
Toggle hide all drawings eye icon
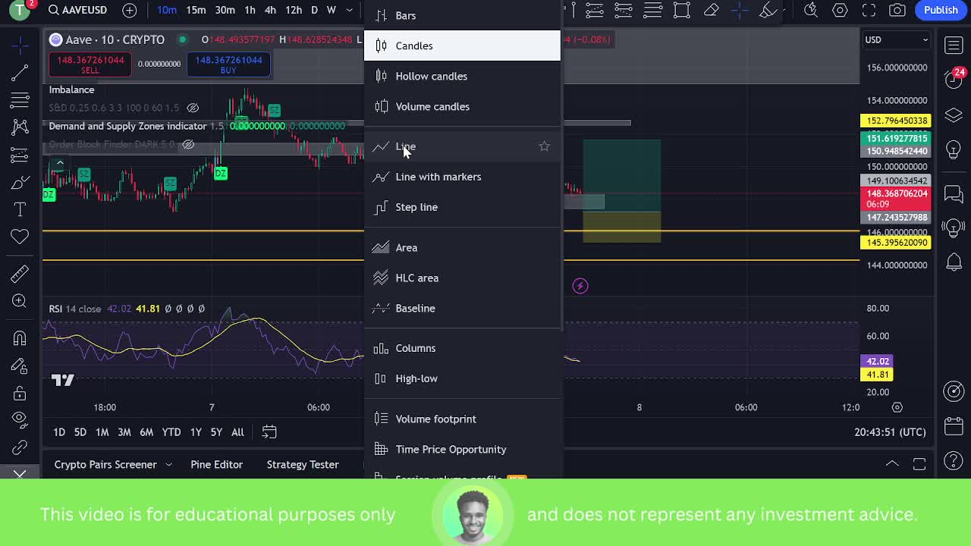click(20, 419)
